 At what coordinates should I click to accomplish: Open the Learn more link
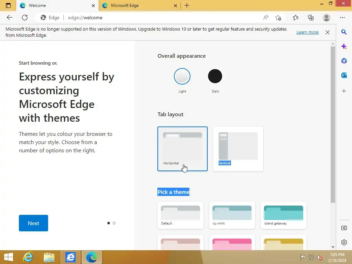click(x=307, y=32)
